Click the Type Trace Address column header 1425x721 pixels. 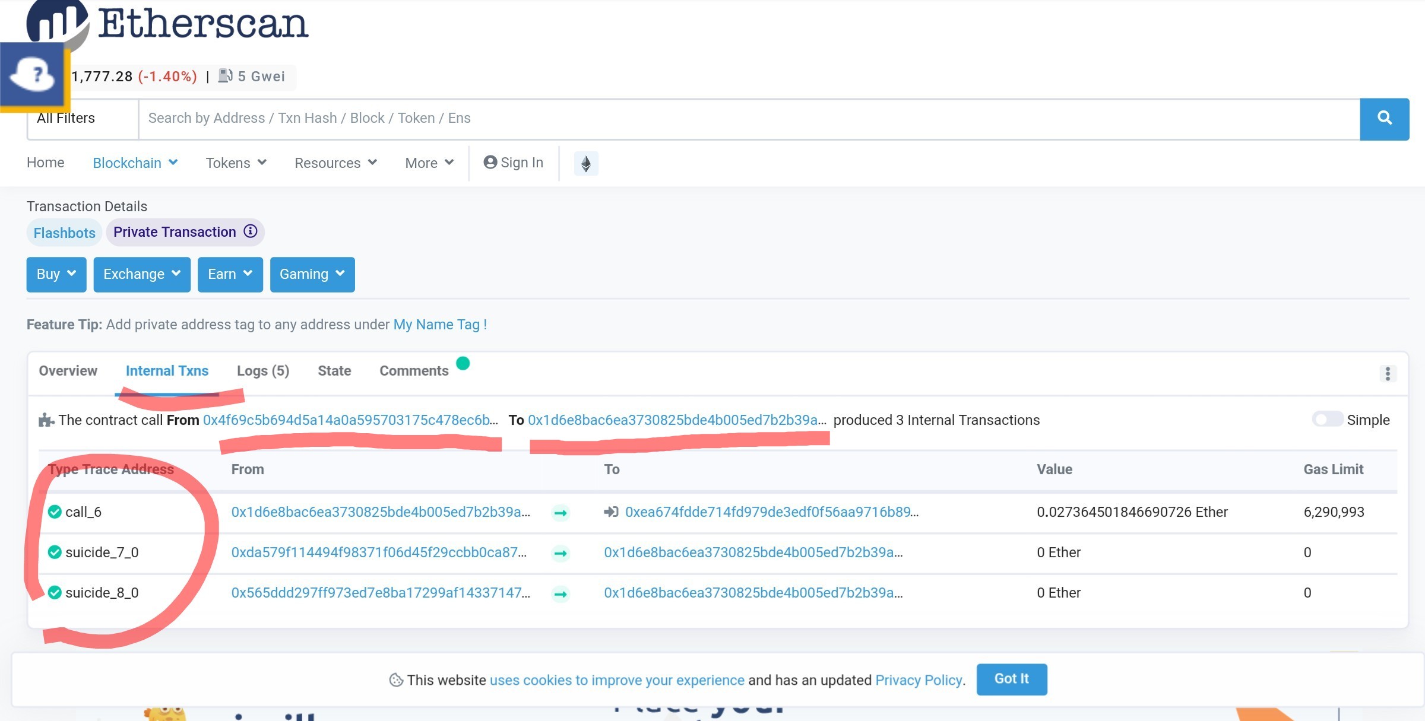(111, 469)
